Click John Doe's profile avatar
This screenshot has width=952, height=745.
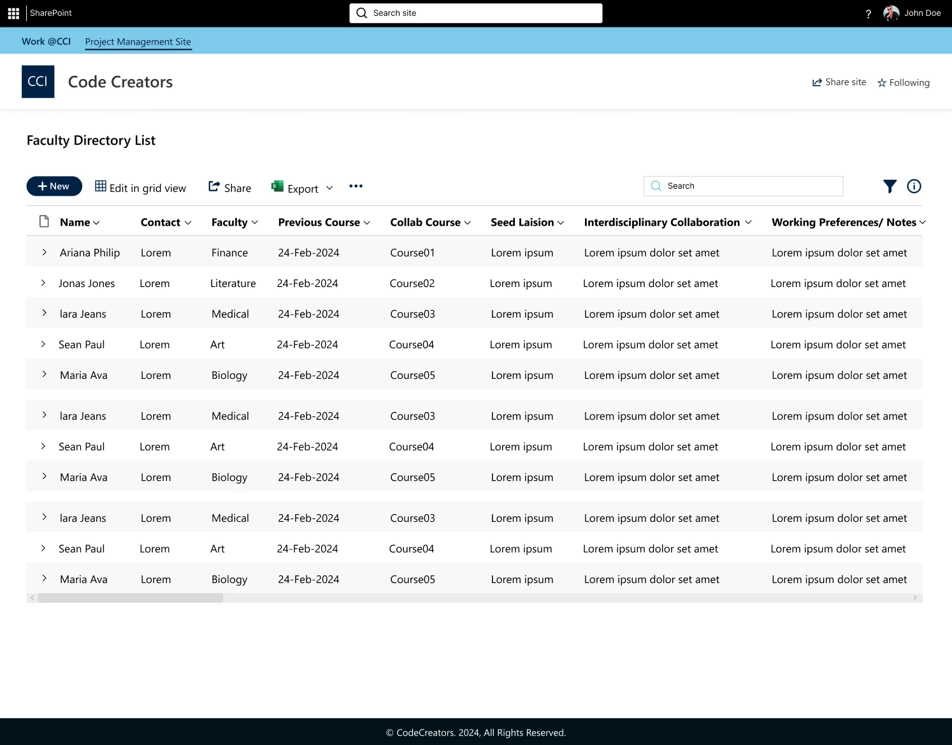coord(891,13)
